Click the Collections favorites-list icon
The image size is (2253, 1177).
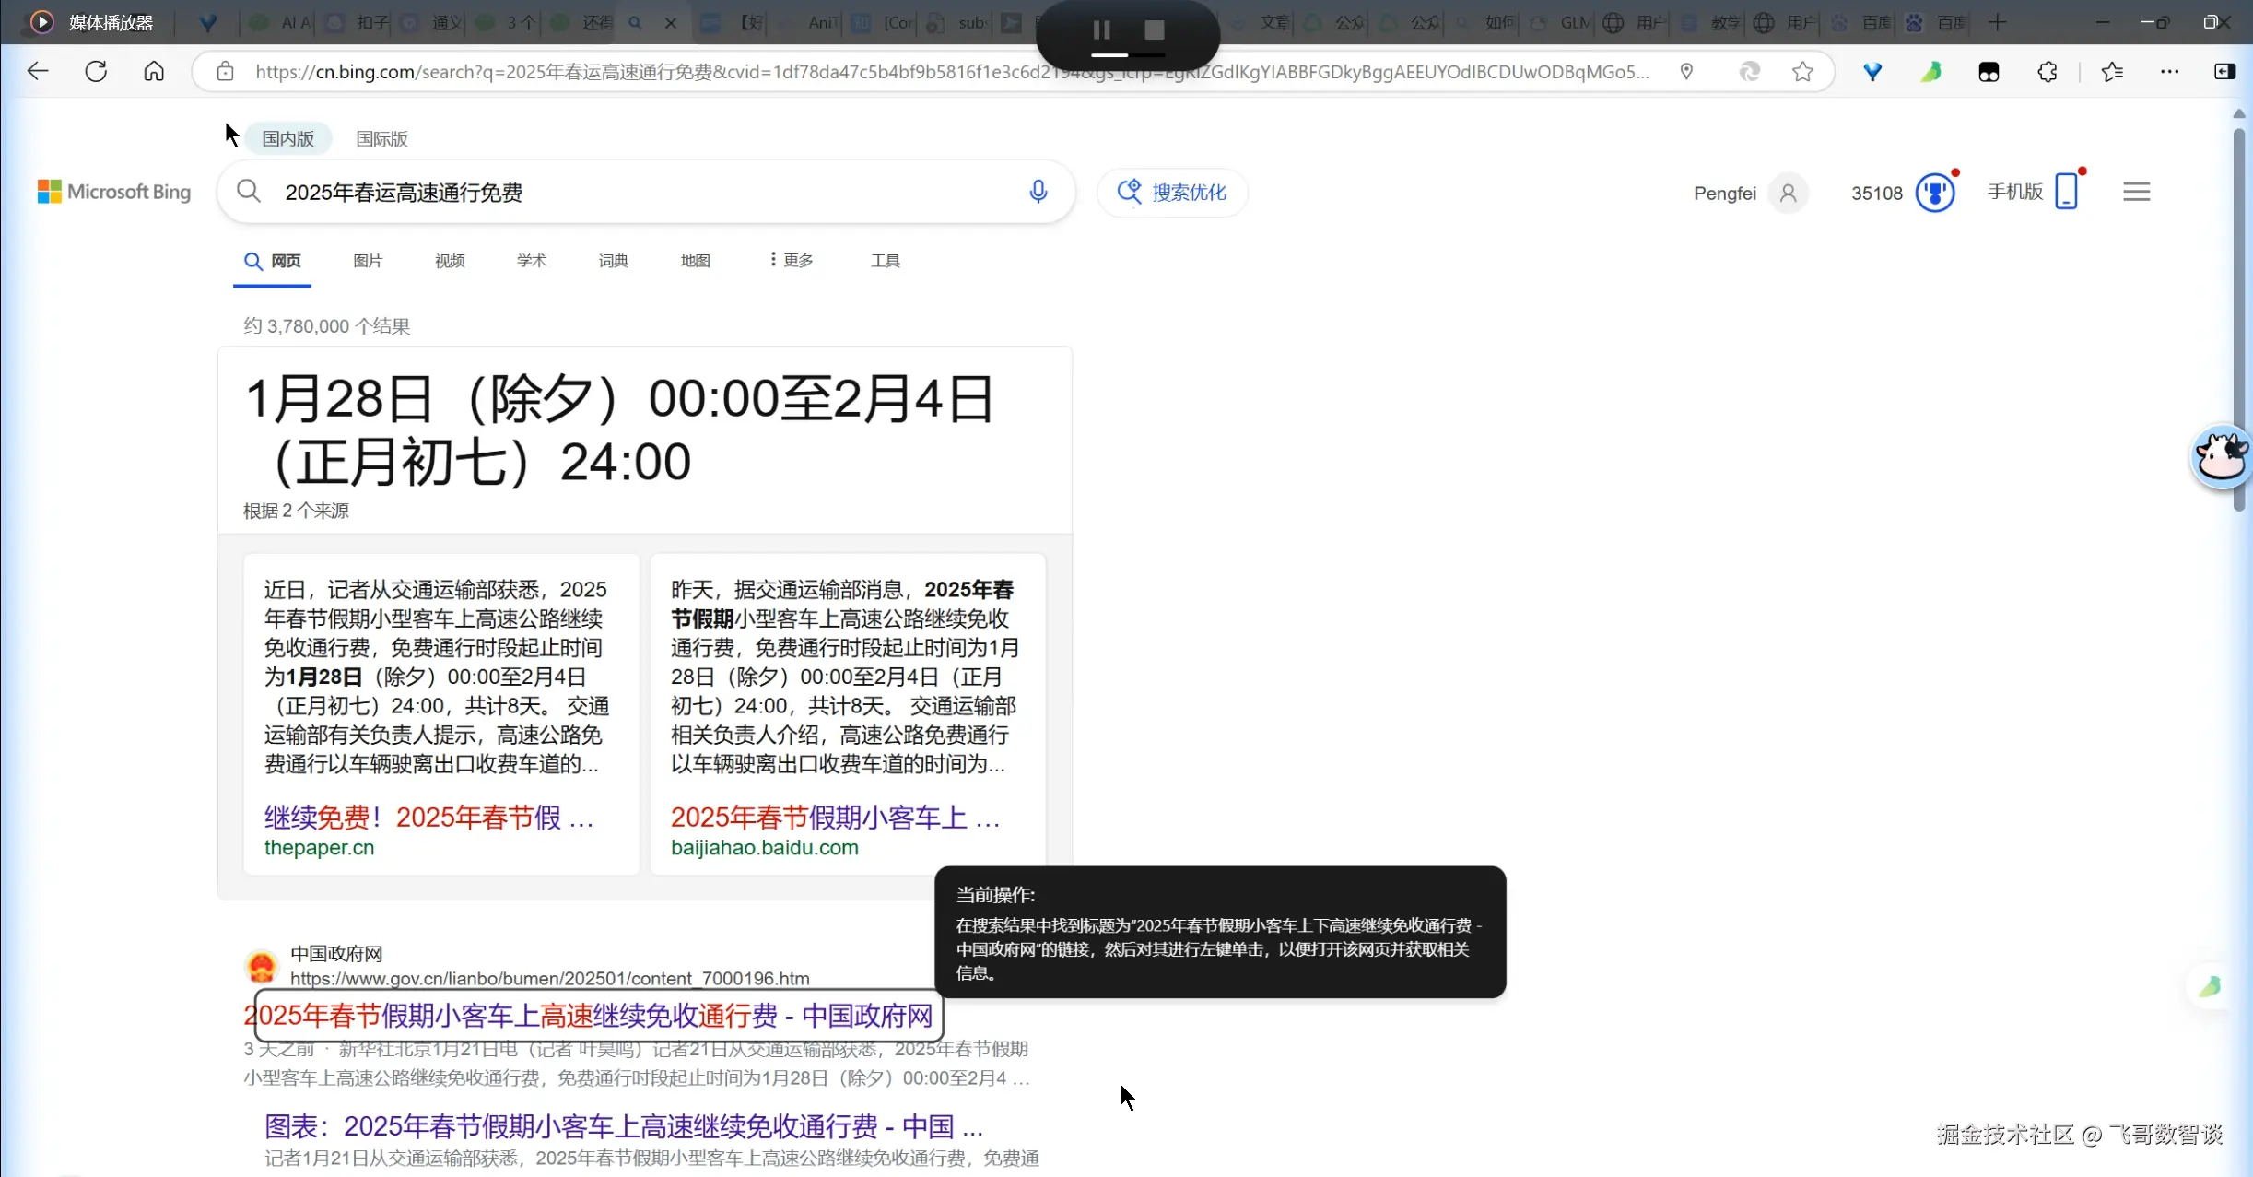2112,71
